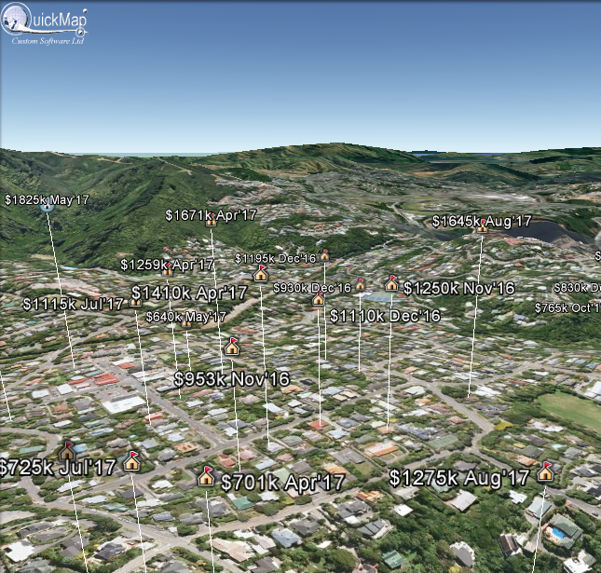Click the $765k Oct sale label
The image size is (601, 573).
[x=567, y=307]
